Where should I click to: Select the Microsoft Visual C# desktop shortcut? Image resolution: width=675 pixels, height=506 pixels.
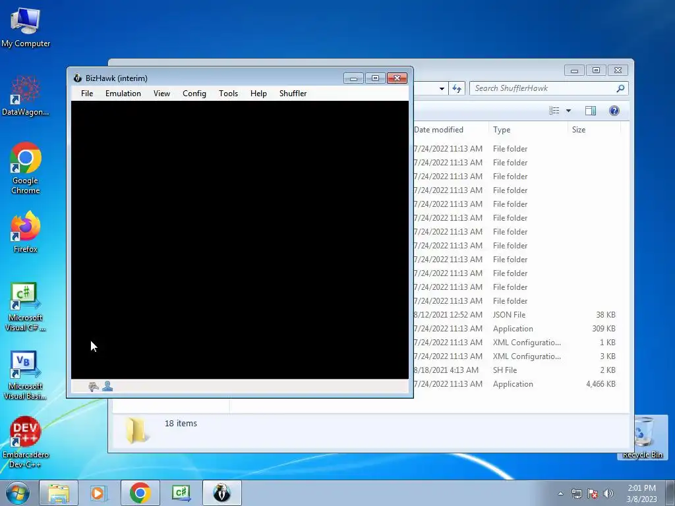point(26,307)
